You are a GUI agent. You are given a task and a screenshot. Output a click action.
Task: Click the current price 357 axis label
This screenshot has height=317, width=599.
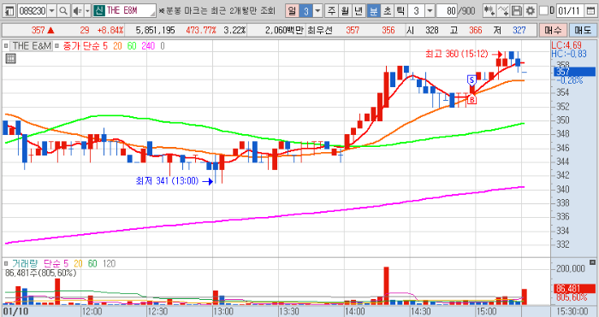[573, 72]
